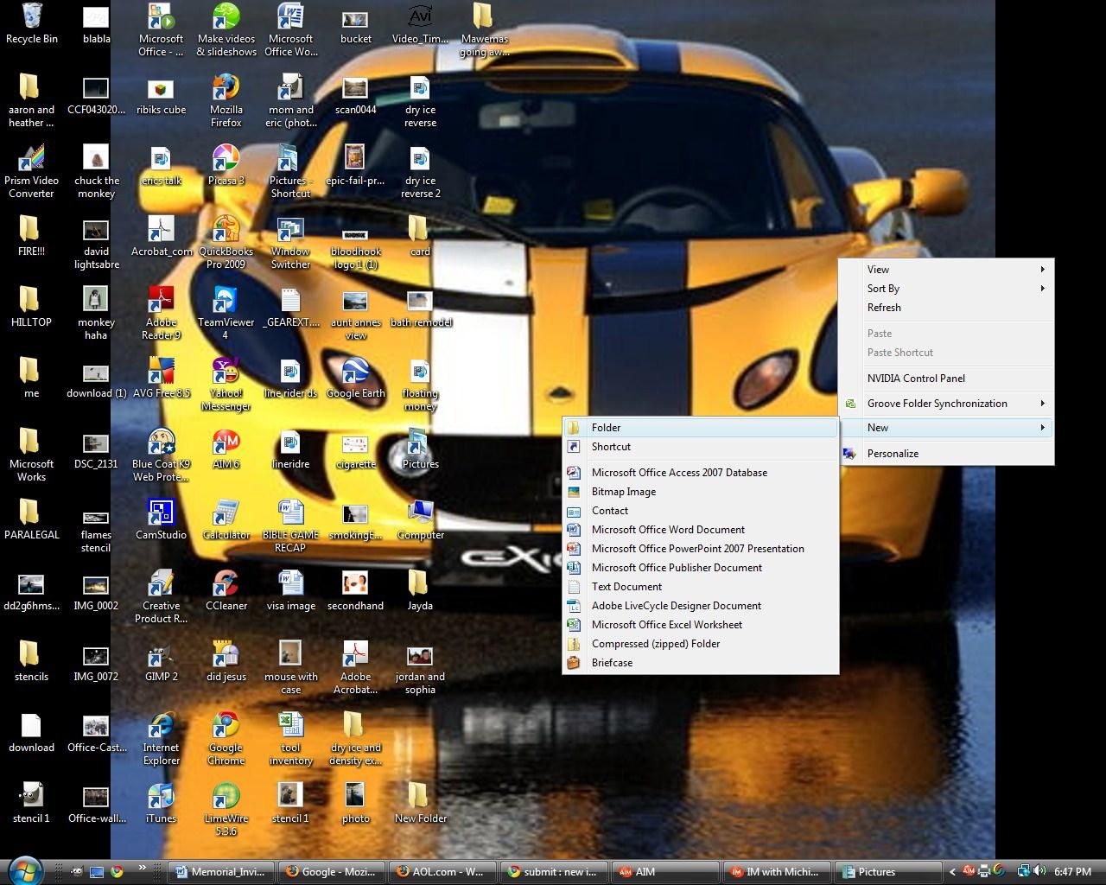
Task: Click the volume speaker icon in the tray
Action: coord(1040,871)
